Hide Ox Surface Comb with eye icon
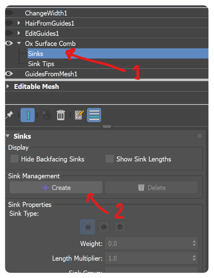This screenshot has width=214, height=278. pos(9,43)
